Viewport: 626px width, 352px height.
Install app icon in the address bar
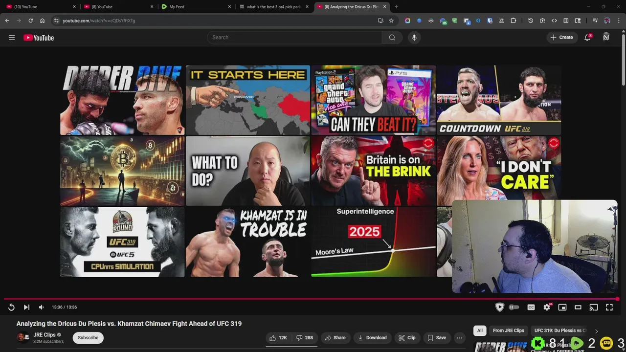click(380, 21)
